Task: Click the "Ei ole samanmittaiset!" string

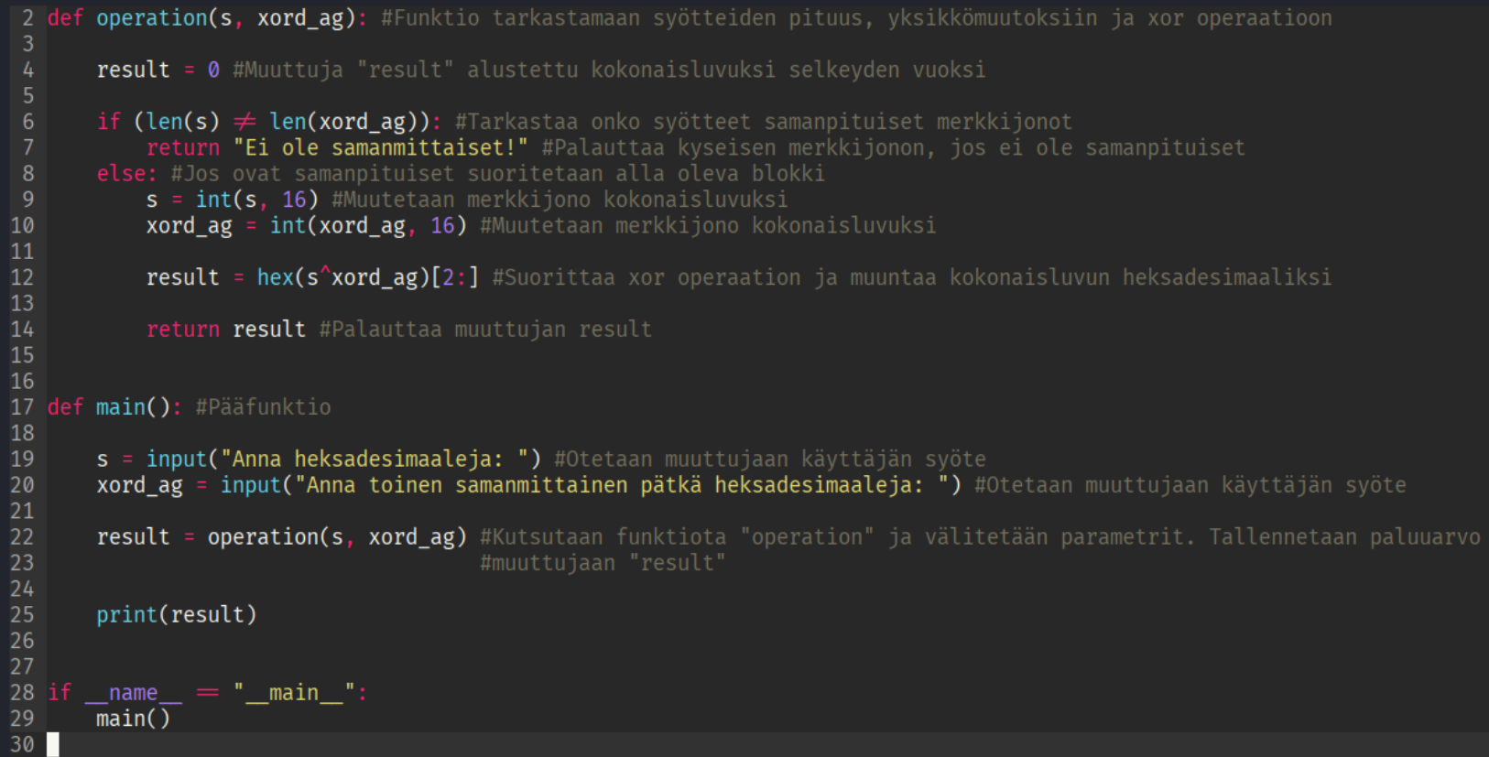Action: [380, 148]
